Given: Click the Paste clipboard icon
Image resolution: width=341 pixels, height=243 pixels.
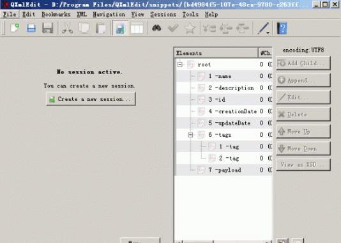Looking at the screenshot, I should [101, 28].
